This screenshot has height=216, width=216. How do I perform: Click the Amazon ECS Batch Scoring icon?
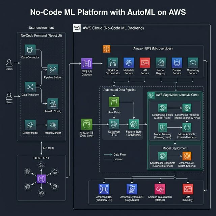tap(187, 156)
